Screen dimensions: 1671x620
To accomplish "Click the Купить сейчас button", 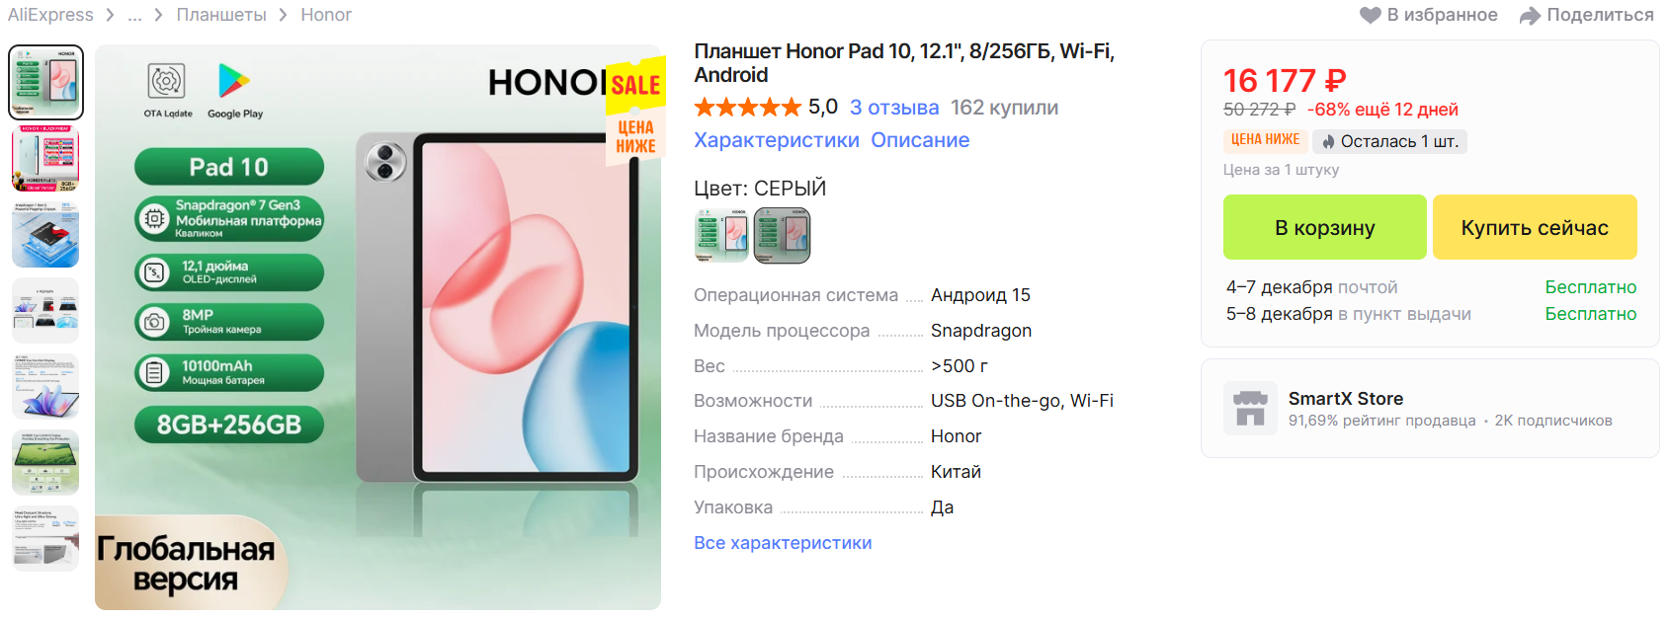I will pyautogui.click(x=1535, y=227).
